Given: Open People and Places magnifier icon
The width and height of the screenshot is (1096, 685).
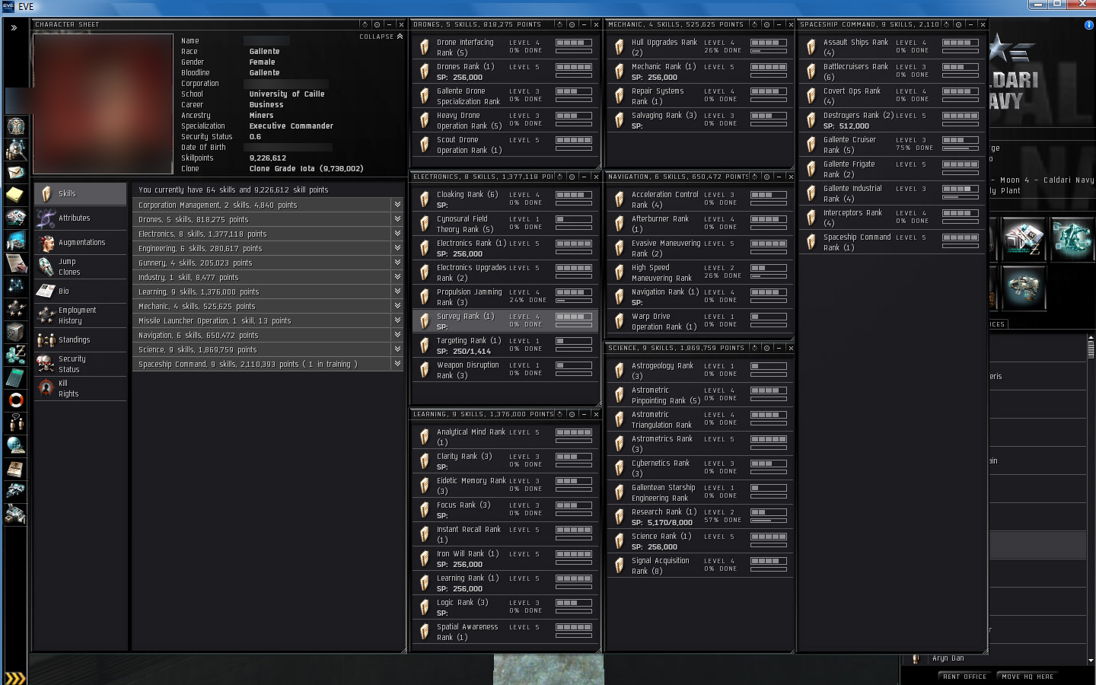Looking at the screenshot, I should pos(16,149).
